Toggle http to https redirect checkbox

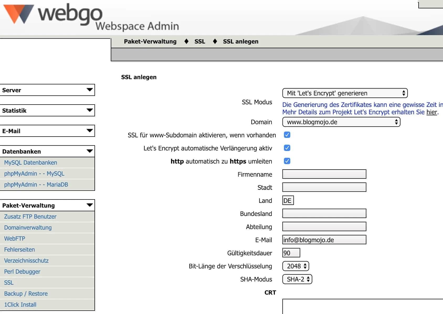[x=287, y=161]
